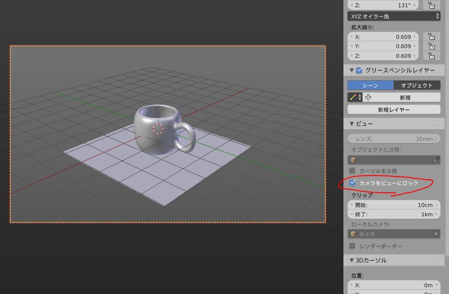Click clip 開始 10cm field

point(394,205)
